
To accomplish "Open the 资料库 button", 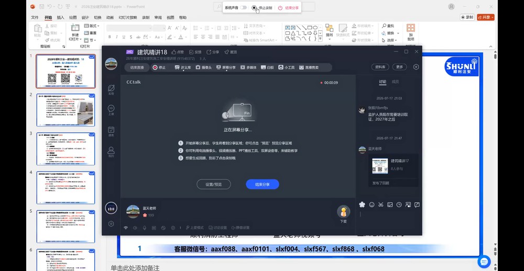I will pos(380,67).
